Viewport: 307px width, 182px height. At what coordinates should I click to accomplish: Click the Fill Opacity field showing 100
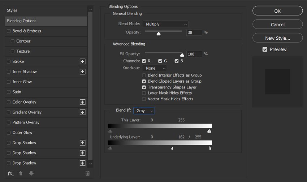pos(194,54)
